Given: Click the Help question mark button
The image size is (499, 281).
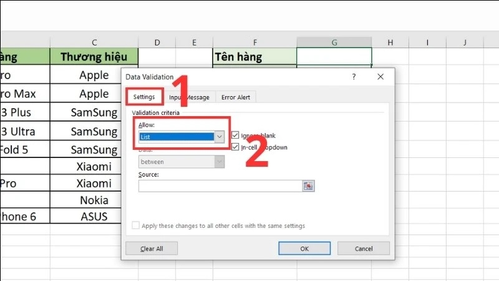Looking at the screenshot, I should tap(354, 77).
